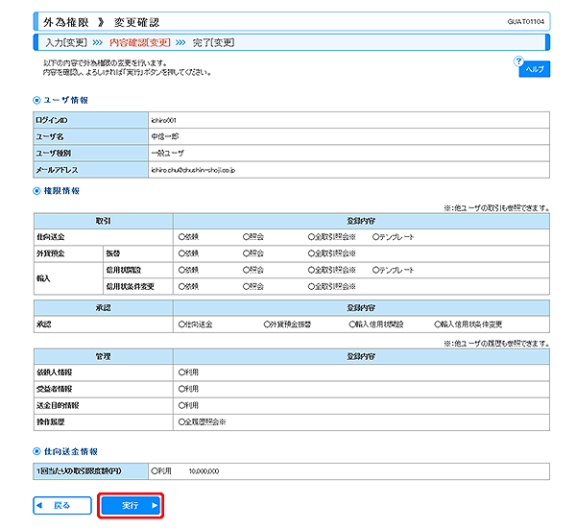576x528 pixels.
Task: Click 照会 in the 仕向送金 row
Action: tap(253, 237)
